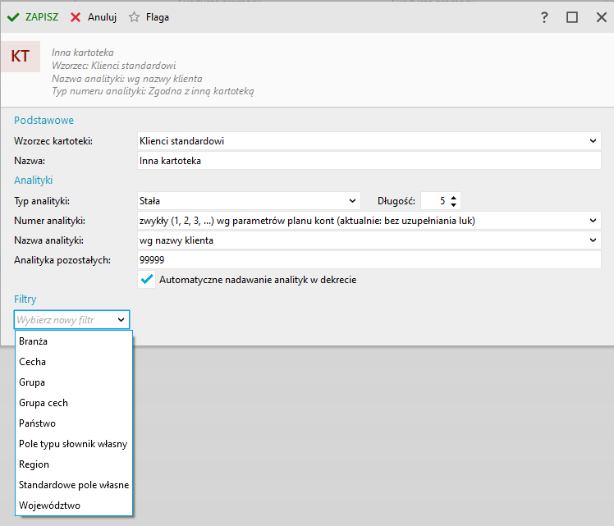Click the Podstawowe section header

[44, 120]
